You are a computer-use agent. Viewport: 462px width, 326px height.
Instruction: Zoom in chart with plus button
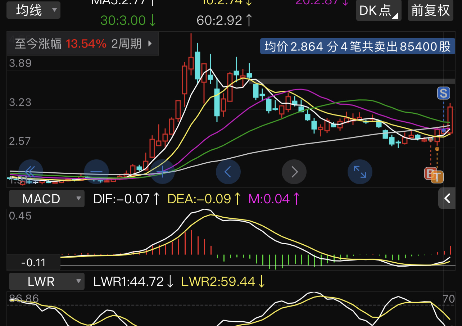coord(162,172)
